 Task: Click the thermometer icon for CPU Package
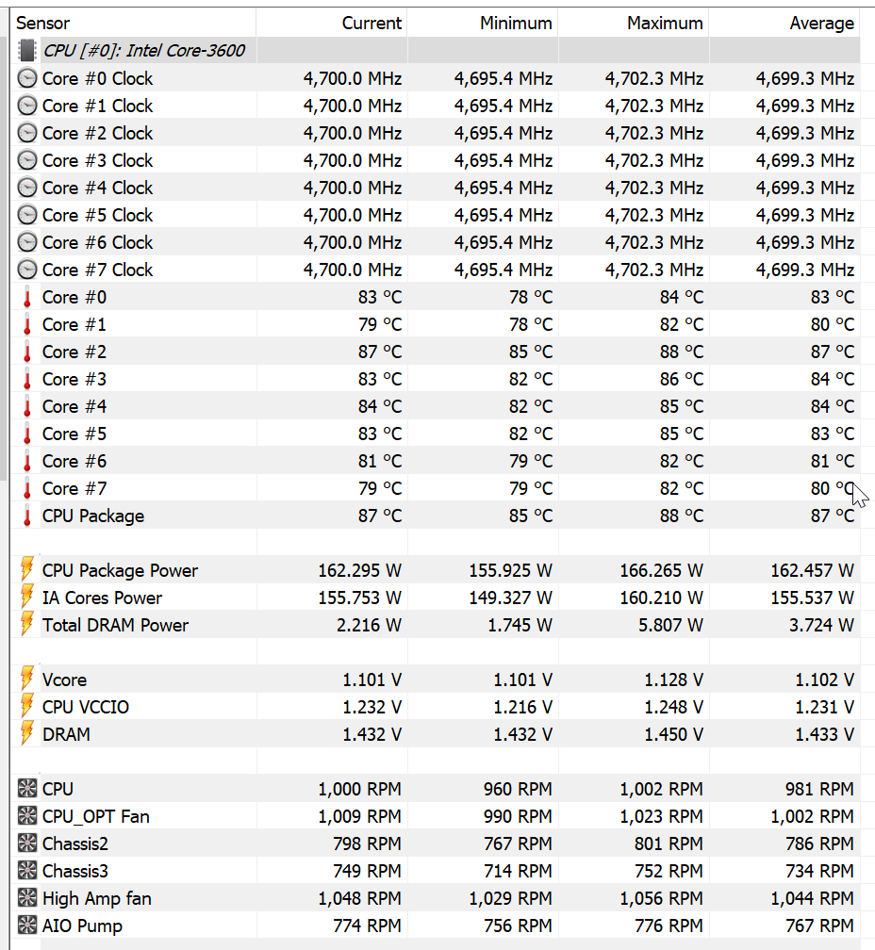pos(27,516)
